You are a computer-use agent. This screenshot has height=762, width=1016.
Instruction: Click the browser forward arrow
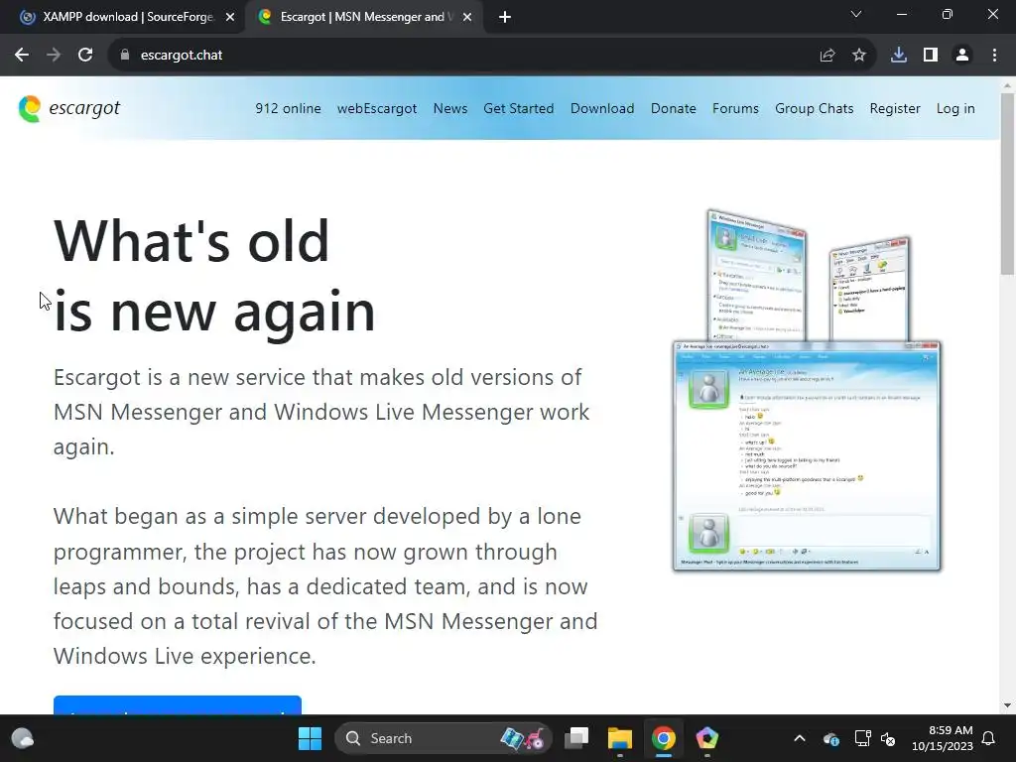coord(54,56)
